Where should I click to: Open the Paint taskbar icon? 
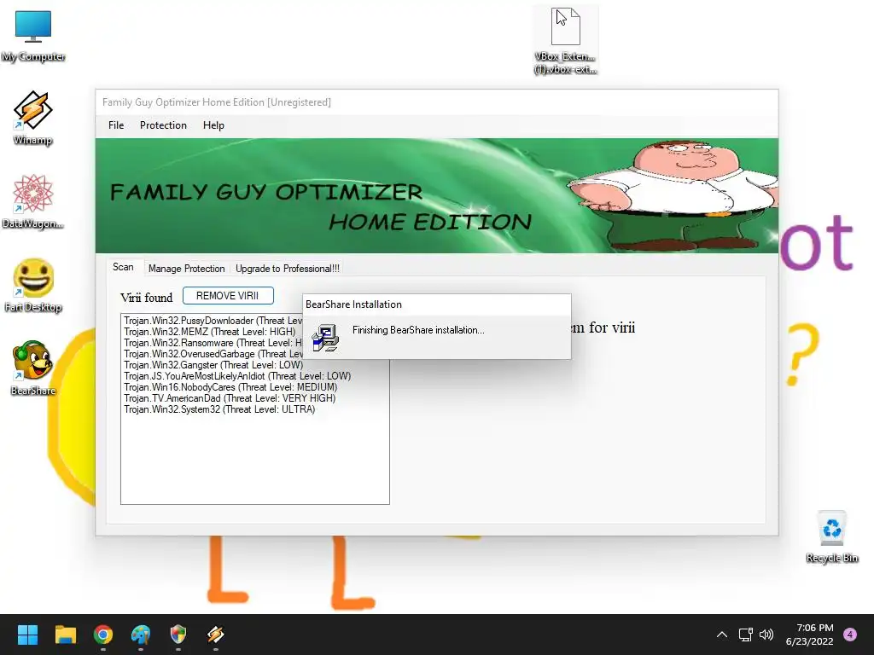(141, 635)
